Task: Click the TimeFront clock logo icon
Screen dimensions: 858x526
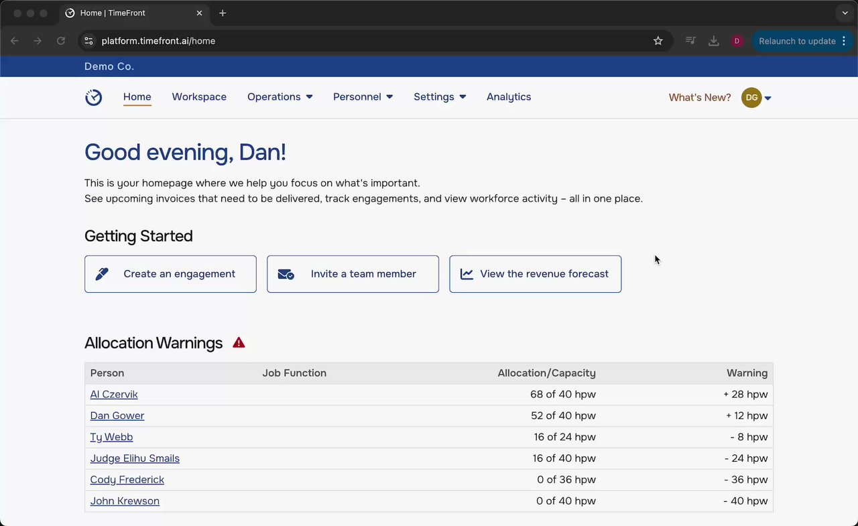Action: click(x=94, y=97)
